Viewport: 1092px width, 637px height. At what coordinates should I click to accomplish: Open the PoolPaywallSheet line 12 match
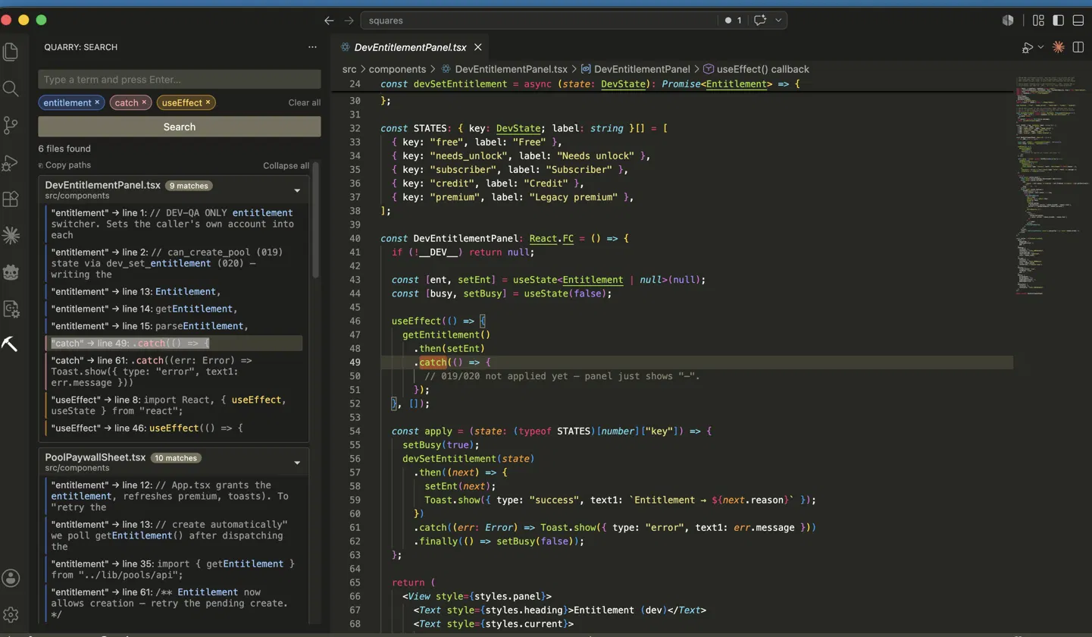coord(174,496)
